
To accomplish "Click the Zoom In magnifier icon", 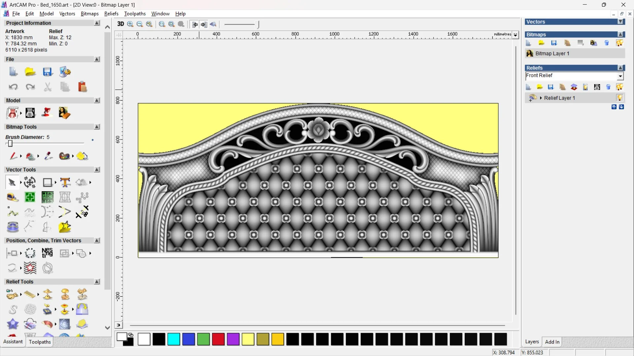I will point(130,24).
